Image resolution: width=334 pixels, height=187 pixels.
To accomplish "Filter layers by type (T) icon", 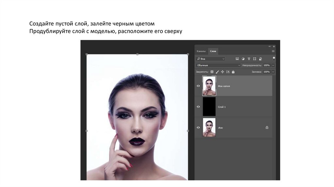I will (x=249, y=59).
